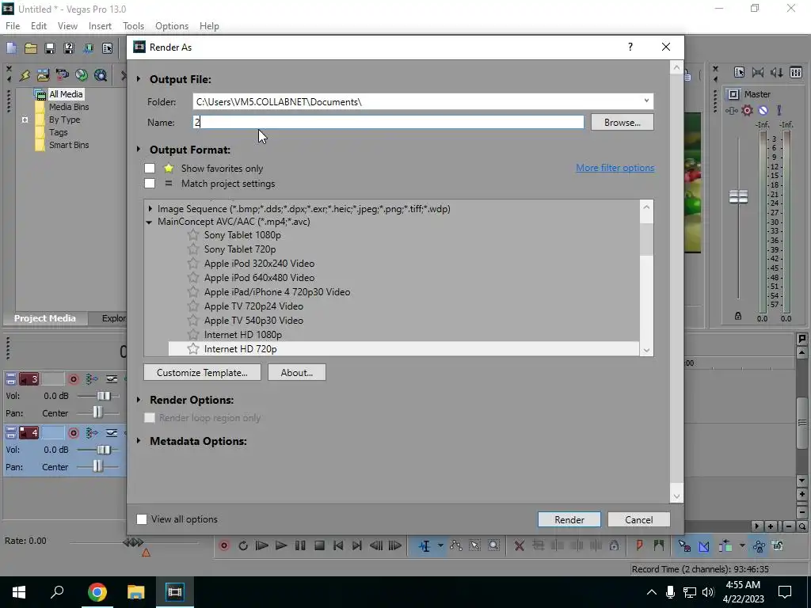Image resolution: width=811 pixels, height=608 pixels.
Task: Open track FX for audio track 3
Action: click(x=92, y=379)
